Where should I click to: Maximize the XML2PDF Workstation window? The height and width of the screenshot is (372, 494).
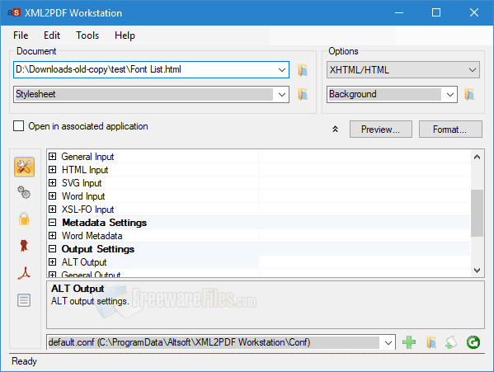436,12
